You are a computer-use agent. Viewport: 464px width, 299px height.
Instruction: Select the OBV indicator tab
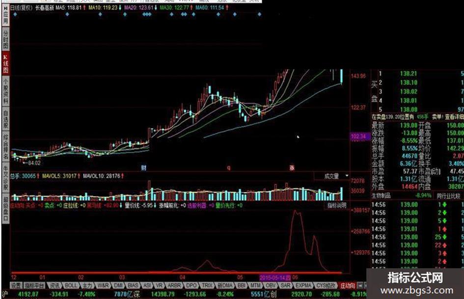(271, 285)
